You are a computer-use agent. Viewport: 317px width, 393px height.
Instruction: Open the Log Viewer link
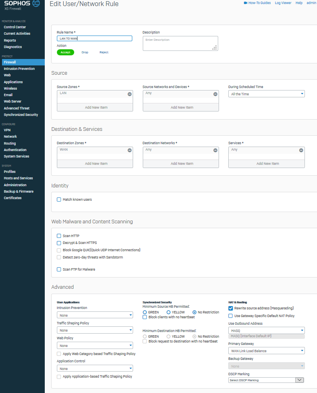coord(283,3)
